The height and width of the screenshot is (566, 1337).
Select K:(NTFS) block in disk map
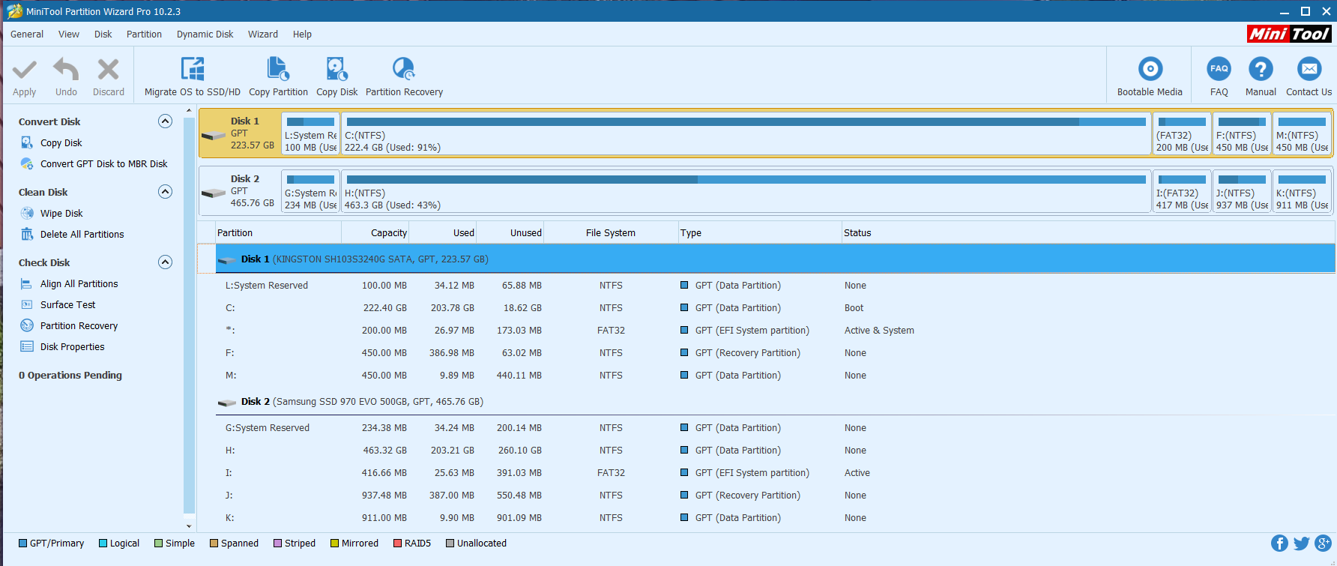pos(1302,192)
